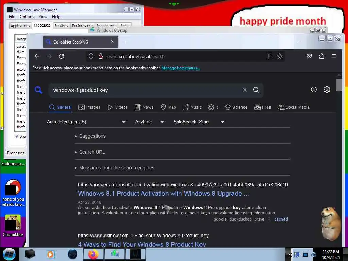The height and width of the screenshot is (261, 348).
Task: Expand Messages from the search engines
Action: click(x=115, y=168)
